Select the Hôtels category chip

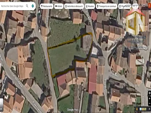pos(59,6)
